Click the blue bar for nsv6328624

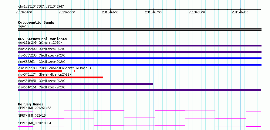coord(140,65)
